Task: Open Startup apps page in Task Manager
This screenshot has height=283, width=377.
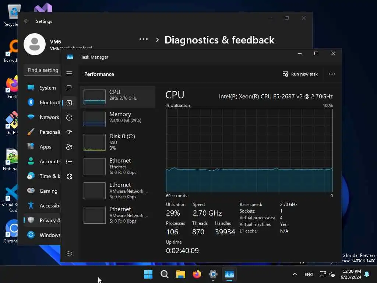Action: [69, 132]
